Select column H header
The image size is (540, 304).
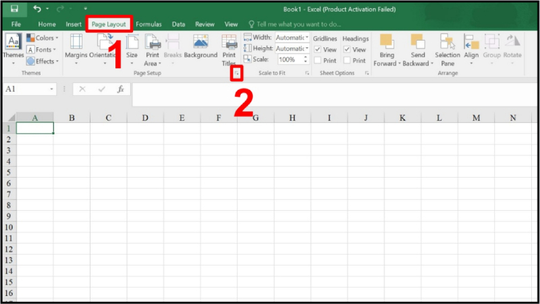click(x=292, y=118)
